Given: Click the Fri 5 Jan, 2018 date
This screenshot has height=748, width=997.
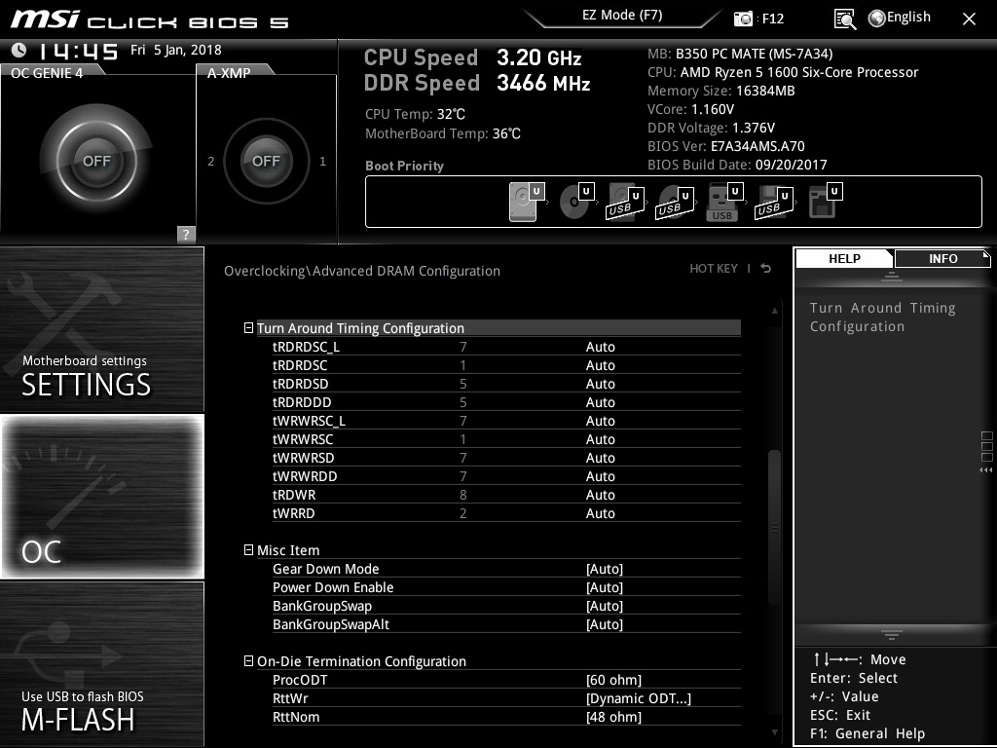Looking at the screenshot, I should [x=176, y=50].
